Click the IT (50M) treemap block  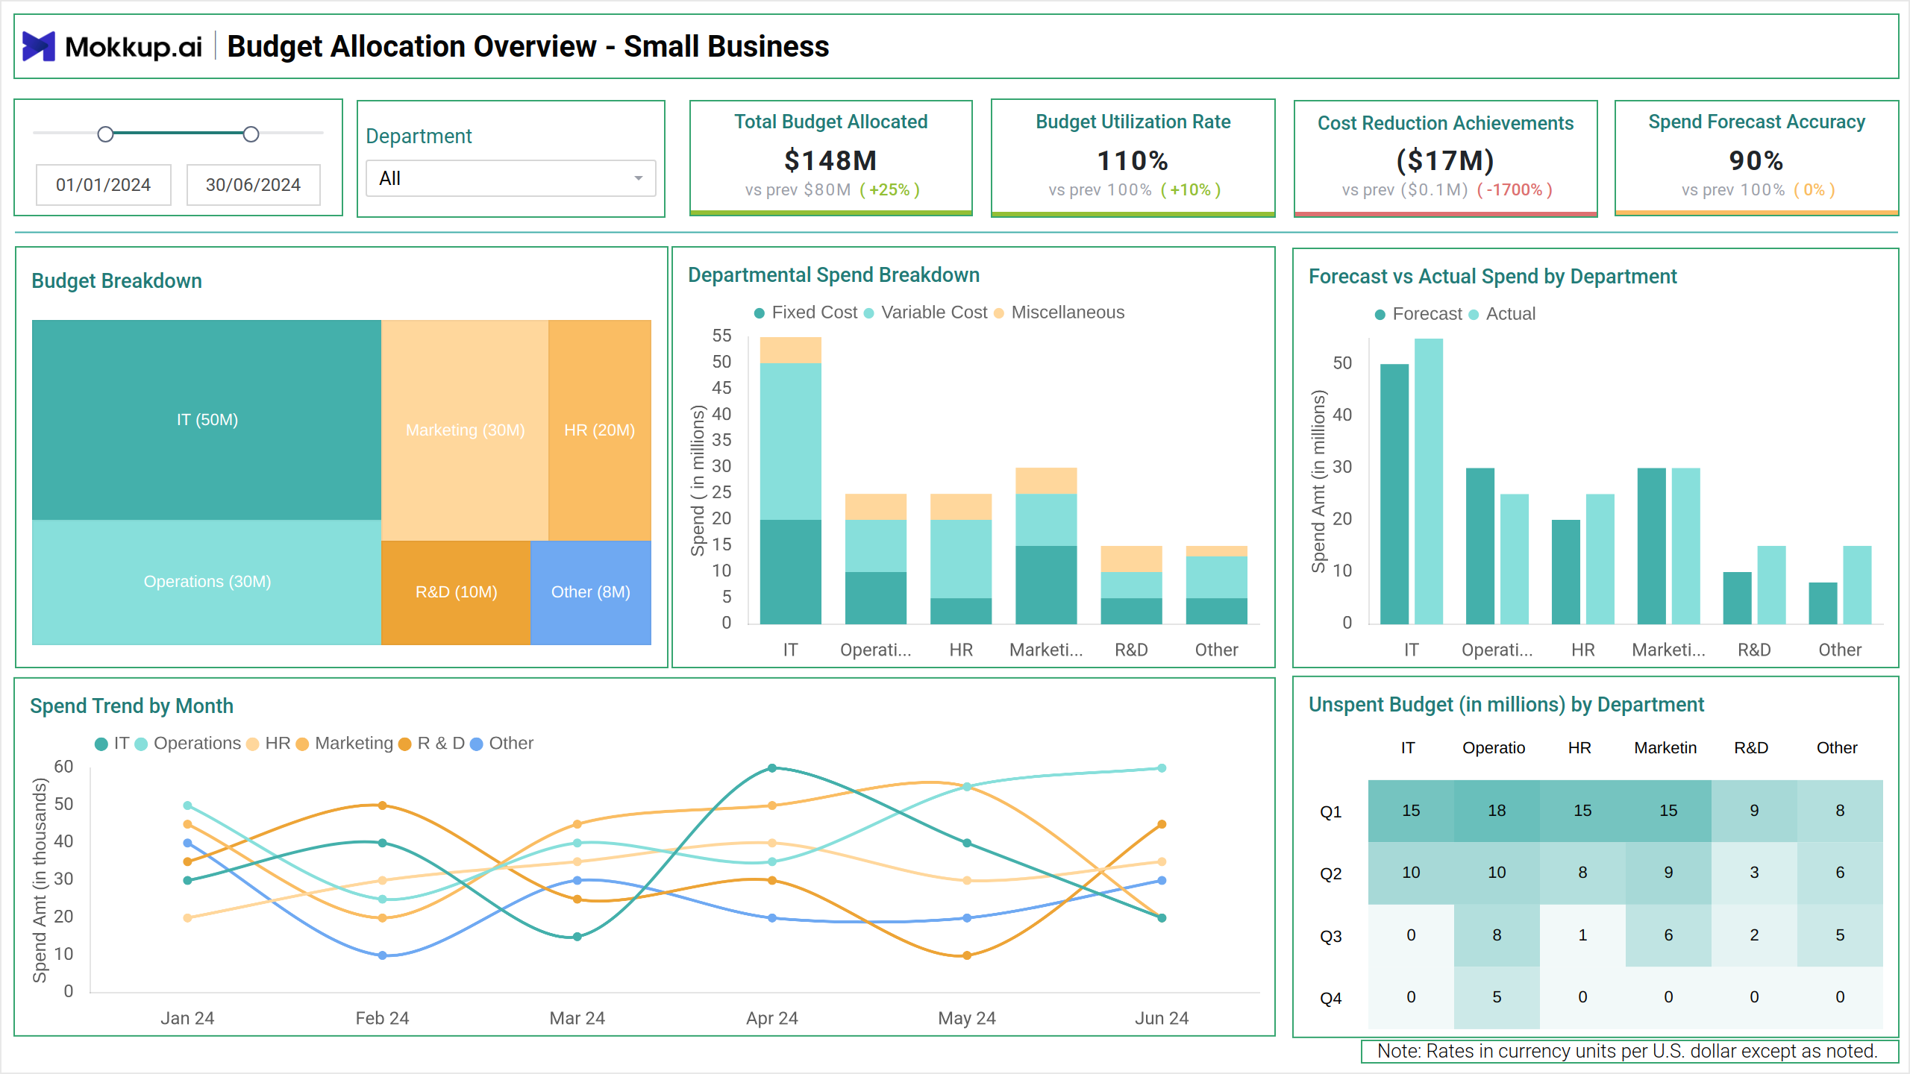click(207, 420)
